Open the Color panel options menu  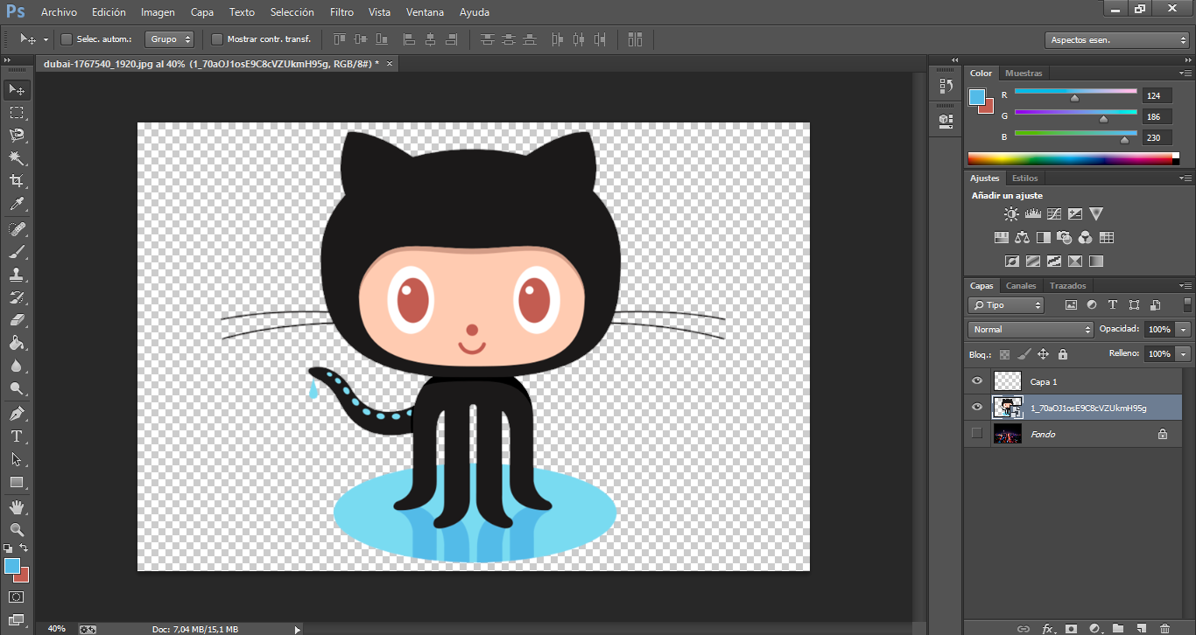point(1185,73)
